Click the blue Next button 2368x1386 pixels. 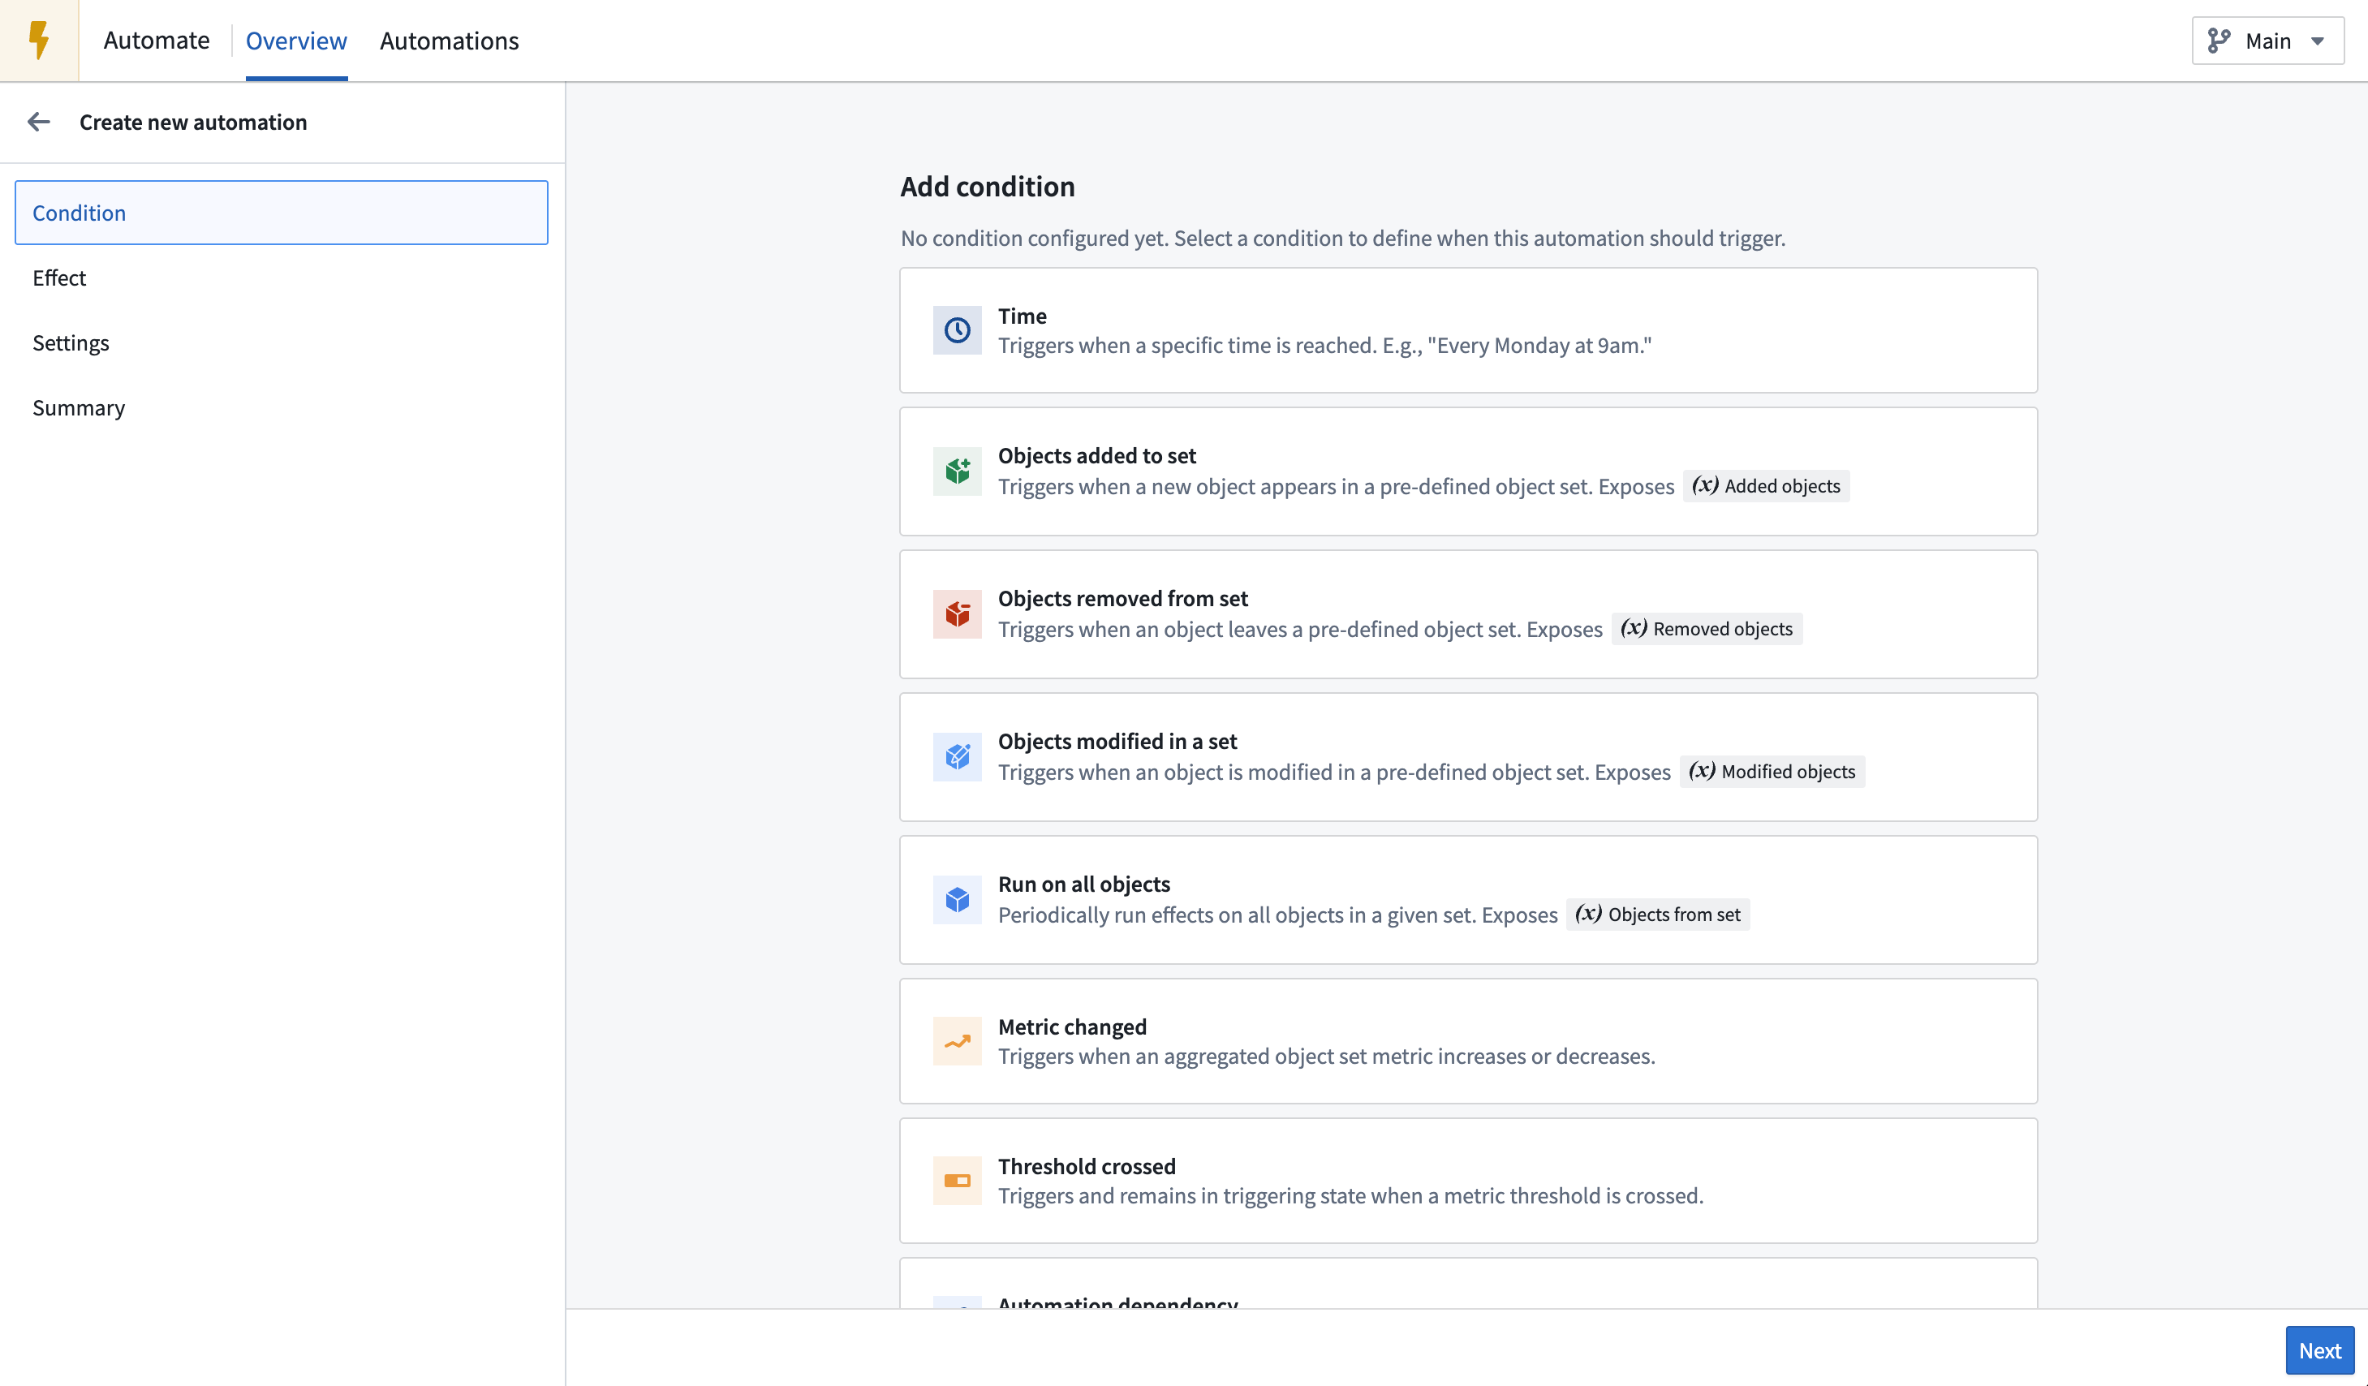2319,1350
